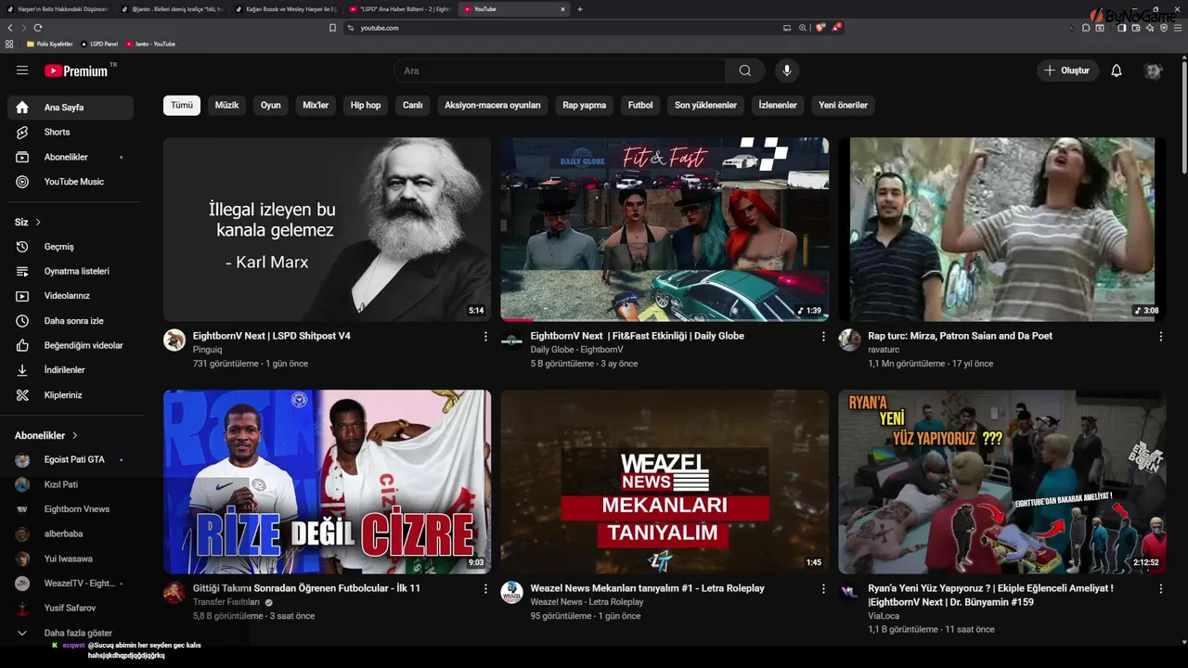Viewport: 1188px width, 668px height.
Task: Click the YouTube Premium logo
Action: click(76, 71)
